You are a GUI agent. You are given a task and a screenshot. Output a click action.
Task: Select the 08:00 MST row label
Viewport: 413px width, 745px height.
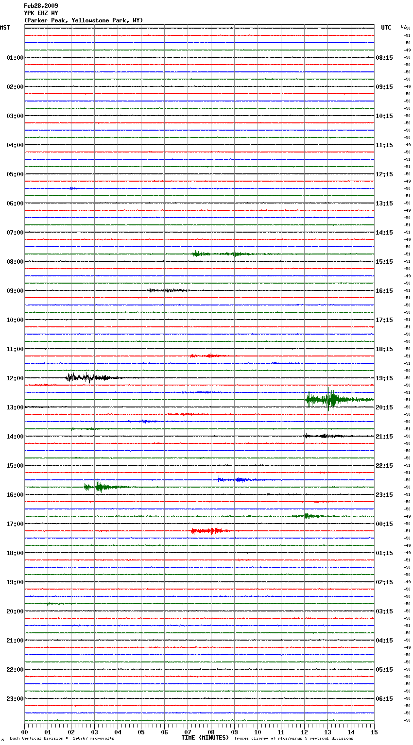[x=15, y=262]
